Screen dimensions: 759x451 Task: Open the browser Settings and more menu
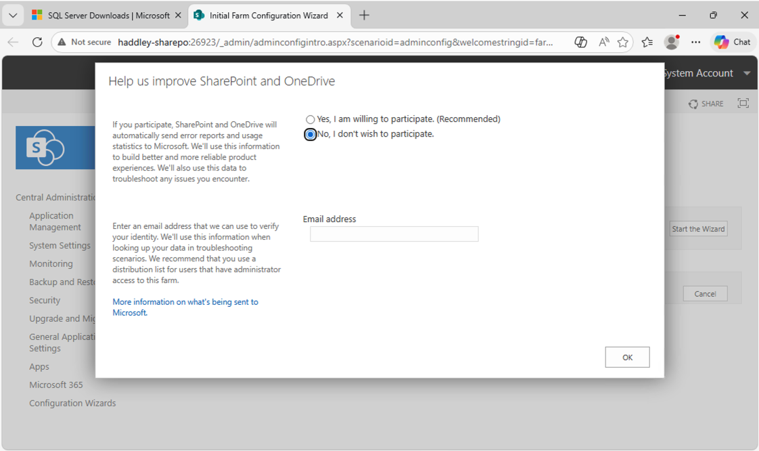pos(695,42)
